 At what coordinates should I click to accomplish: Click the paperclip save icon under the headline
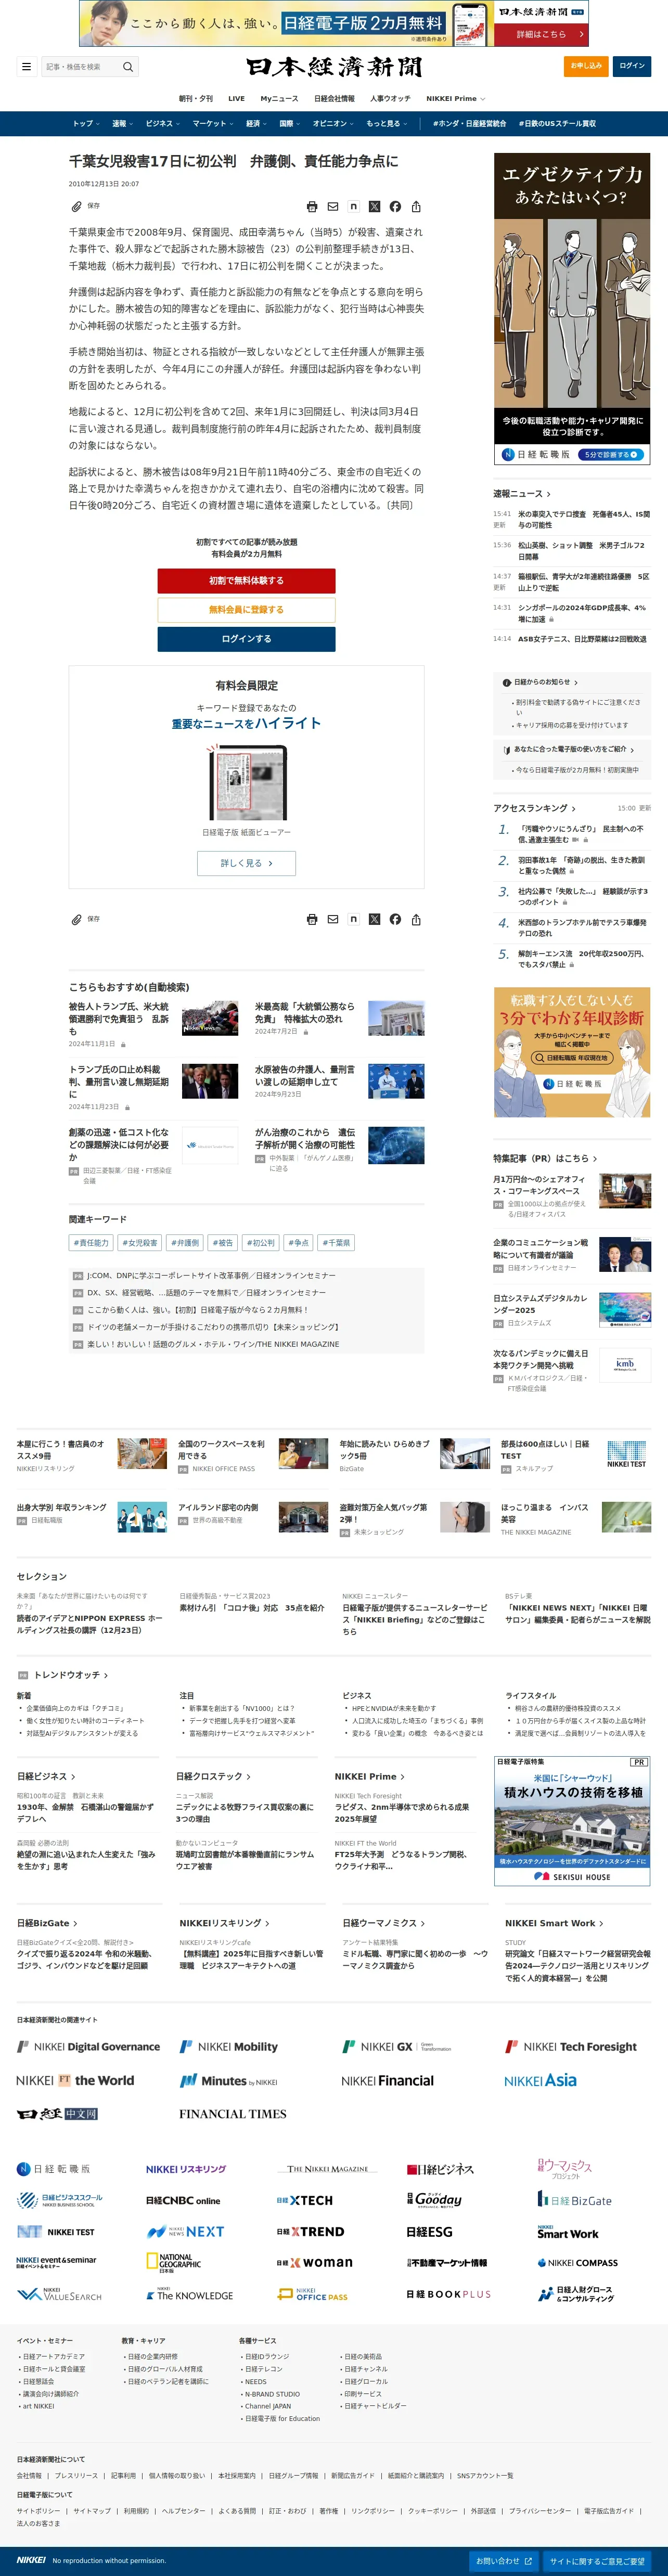[76, 206]
